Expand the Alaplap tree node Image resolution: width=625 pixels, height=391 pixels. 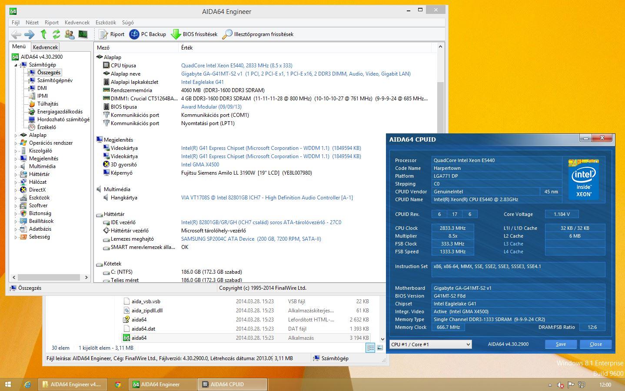(x=16, y=135)
